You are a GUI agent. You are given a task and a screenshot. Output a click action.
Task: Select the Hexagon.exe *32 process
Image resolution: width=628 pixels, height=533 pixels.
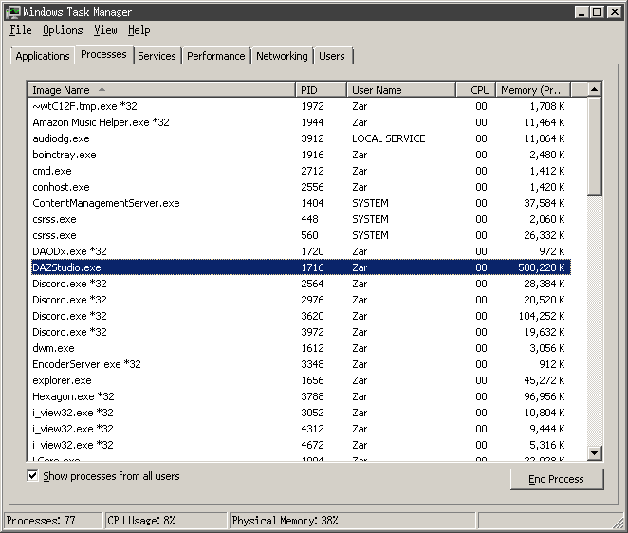pos(301,396)
